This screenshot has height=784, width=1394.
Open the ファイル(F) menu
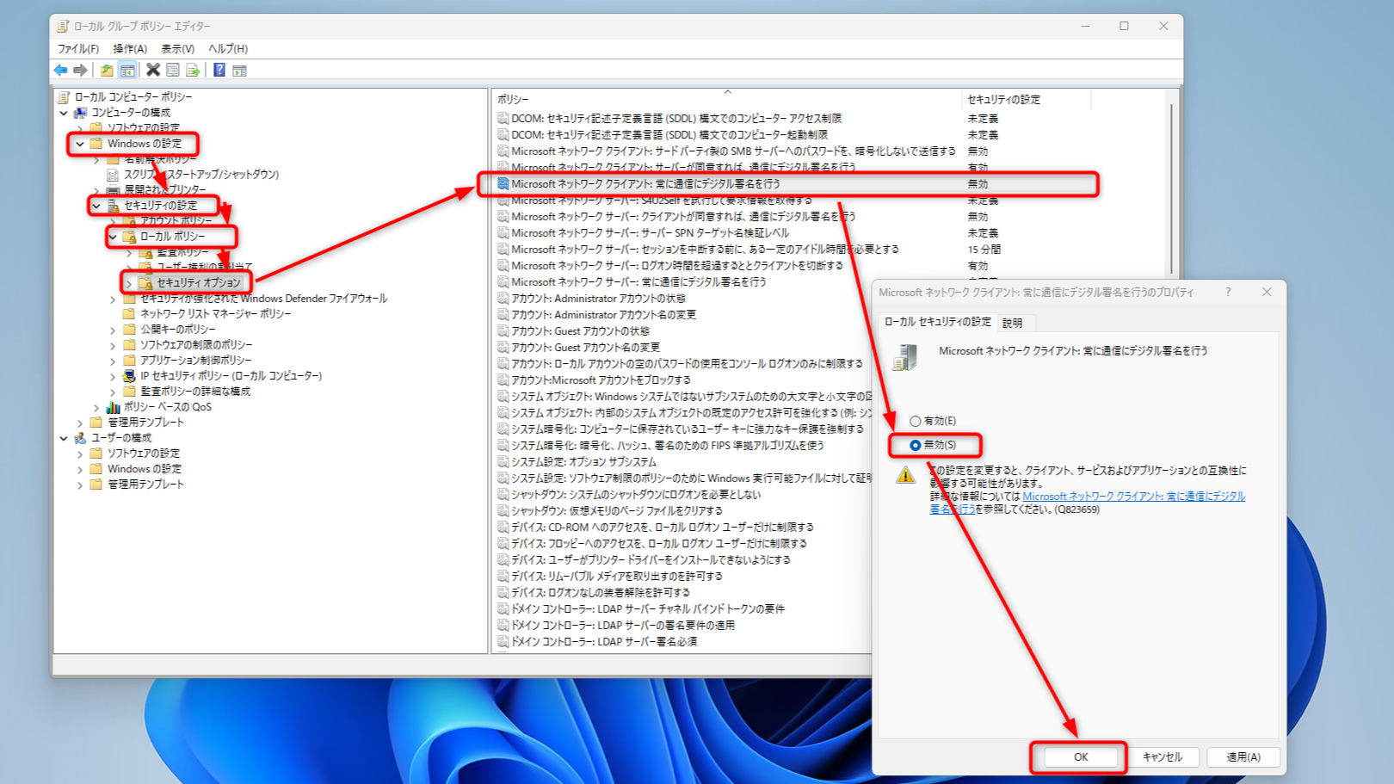[x=78, y=49]
